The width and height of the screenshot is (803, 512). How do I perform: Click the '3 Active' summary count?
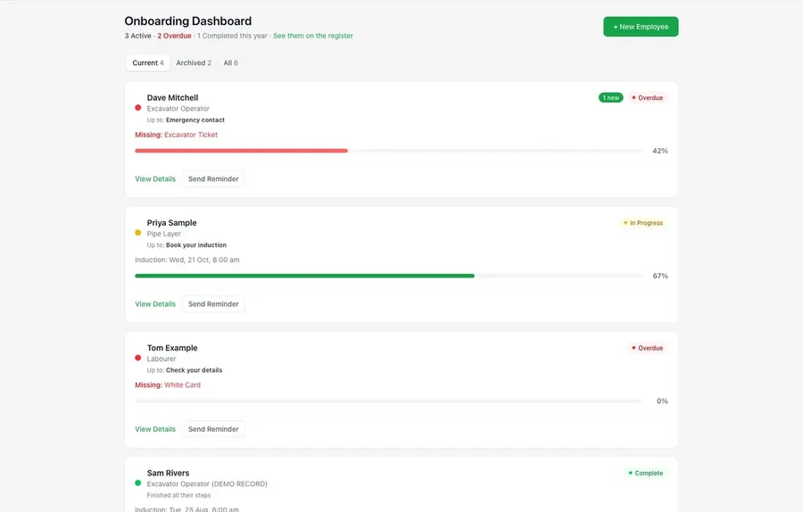137,36
